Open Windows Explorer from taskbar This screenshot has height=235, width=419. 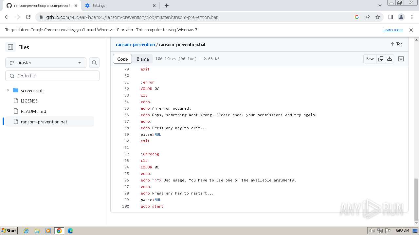[x=37, y=231]
